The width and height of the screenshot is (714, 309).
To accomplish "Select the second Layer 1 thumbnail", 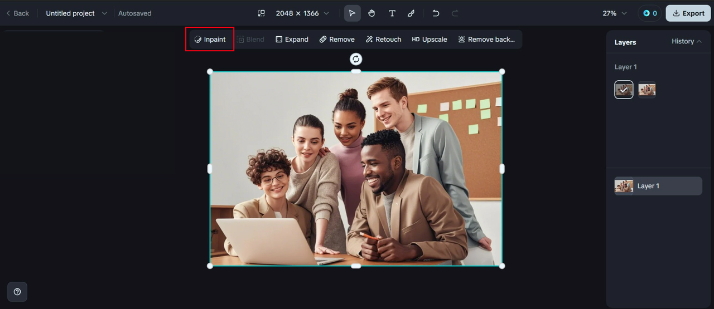I will 647,90.
